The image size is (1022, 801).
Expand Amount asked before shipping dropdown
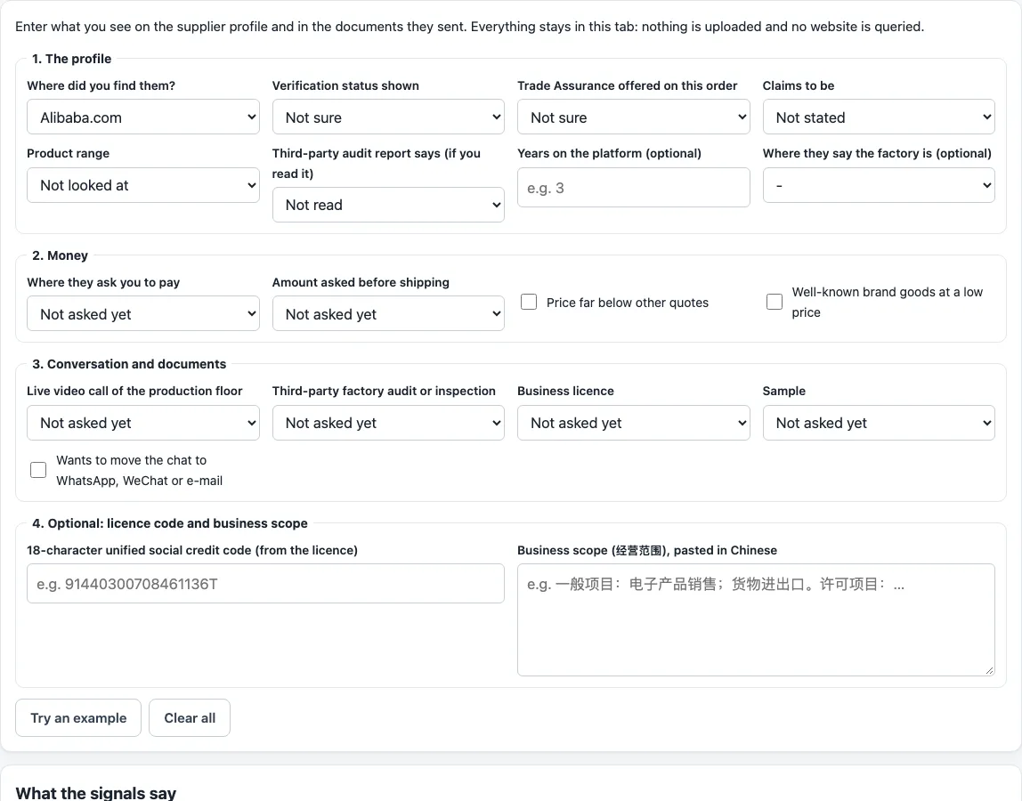[x=388, y=313]
